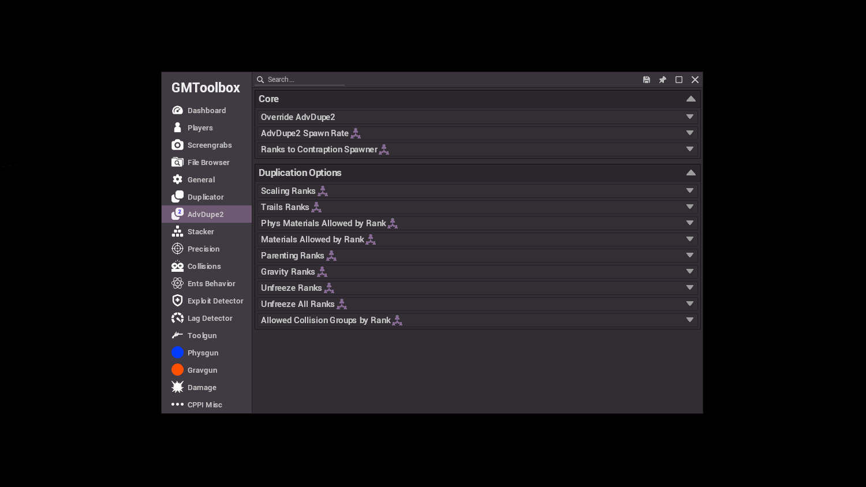The width and height of the screenshot is (866, 487).
Task: Click the Damage explosion icon
Action: 177,387
